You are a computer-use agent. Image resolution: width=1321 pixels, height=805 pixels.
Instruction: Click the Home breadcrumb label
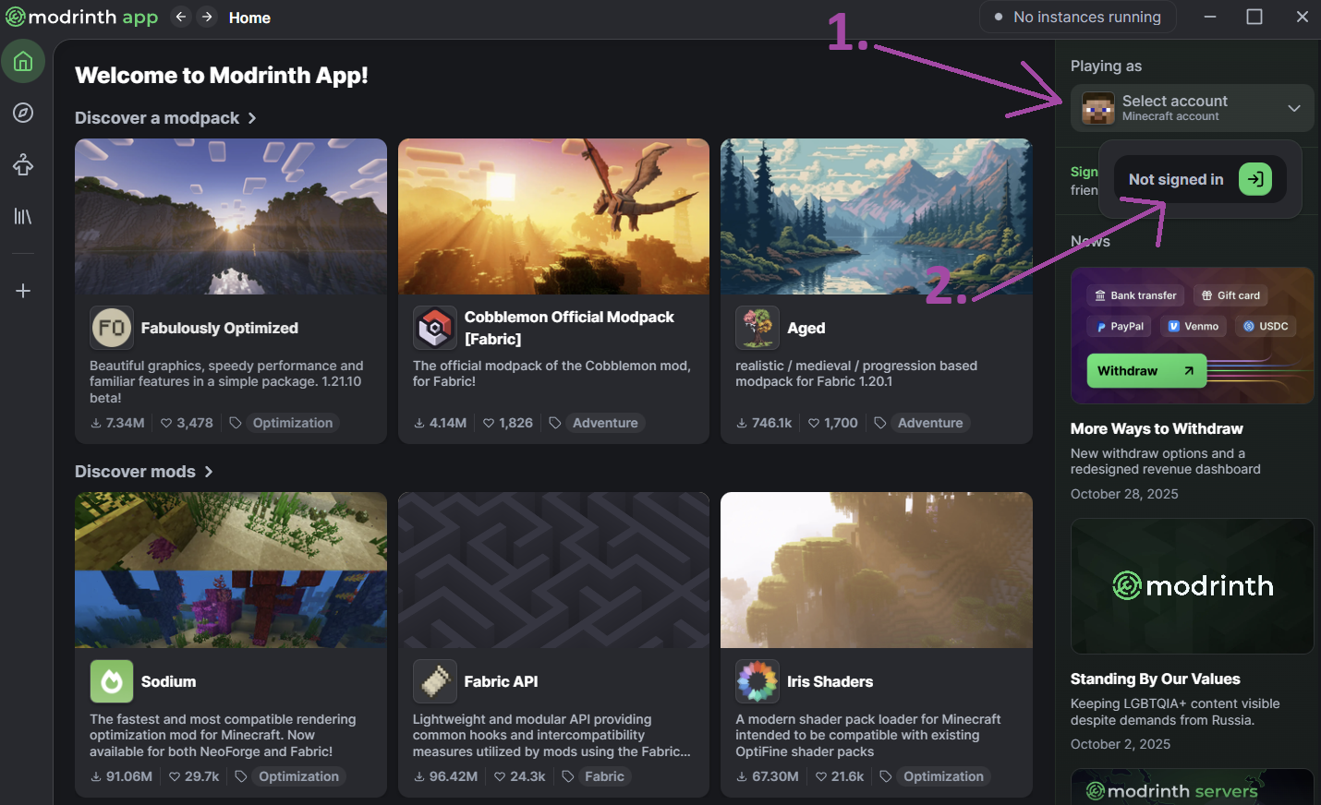click(249, 18)
